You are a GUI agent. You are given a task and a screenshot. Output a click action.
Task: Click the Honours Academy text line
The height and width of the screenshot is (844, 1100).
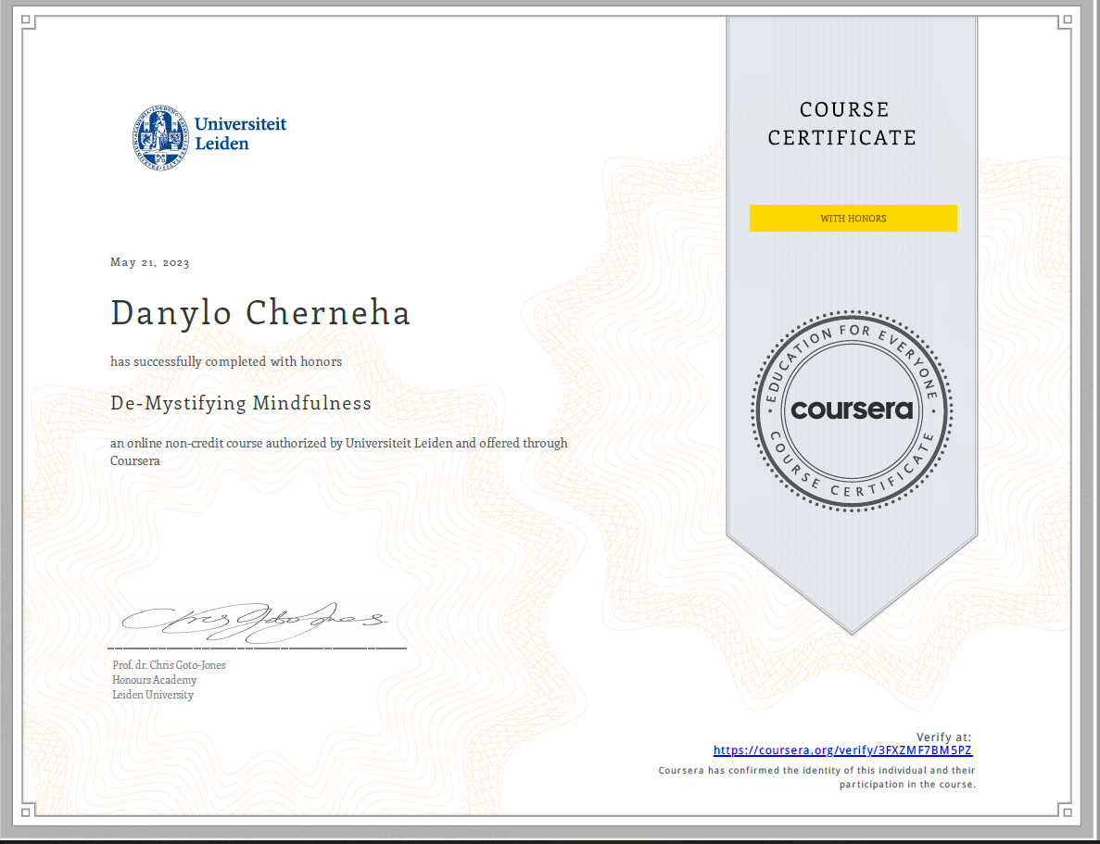pyautogui.click(x=155, y=680)
